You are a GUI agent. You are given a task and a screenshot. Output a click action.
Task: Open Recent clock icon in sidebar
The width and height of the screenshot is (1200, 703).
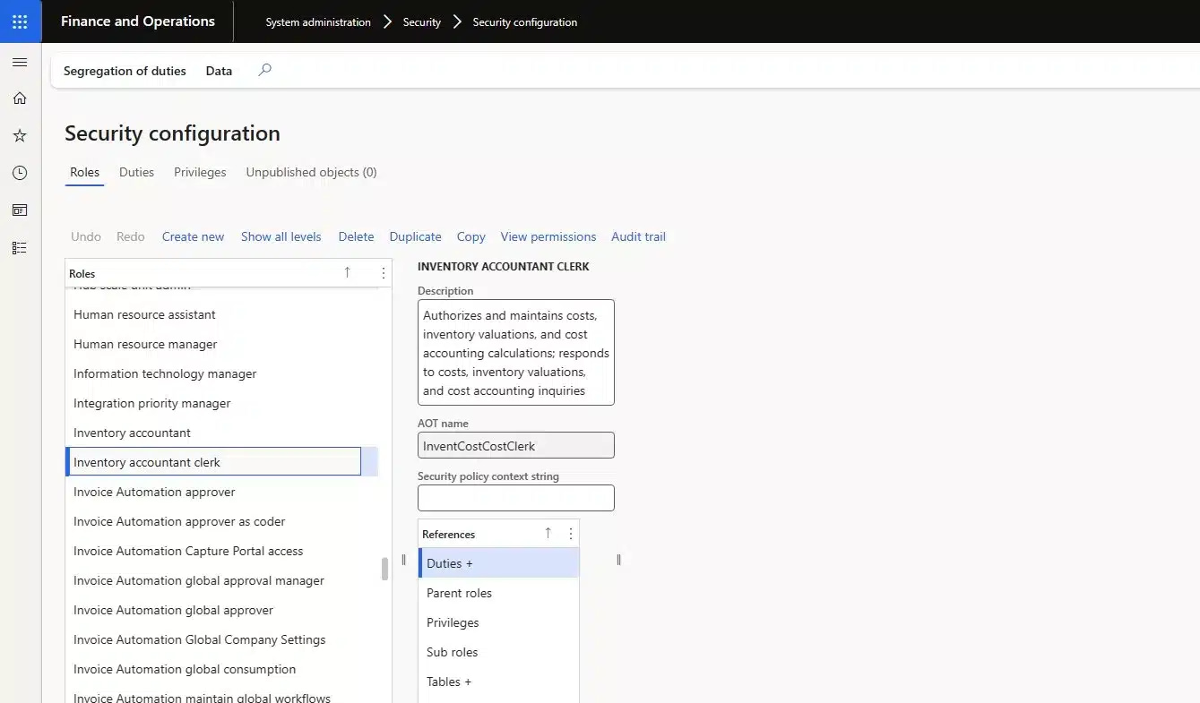[x=20, y=173]
